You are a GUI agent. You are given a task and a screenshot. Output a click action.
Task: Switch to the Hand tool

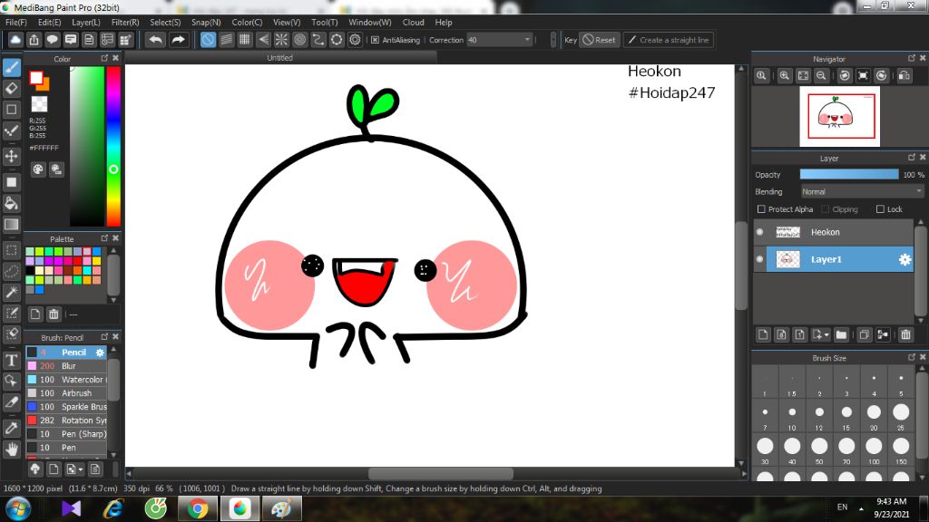[12, 449]
